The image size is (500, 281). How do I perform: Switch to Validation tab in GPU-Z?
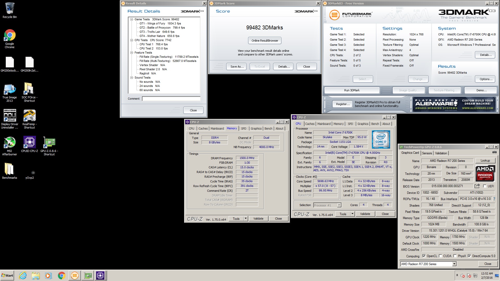(x=441, y=153)
